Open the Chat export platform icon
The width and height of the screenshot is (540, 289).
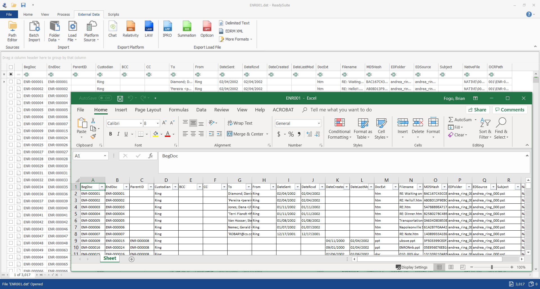[x=112, y=29]
